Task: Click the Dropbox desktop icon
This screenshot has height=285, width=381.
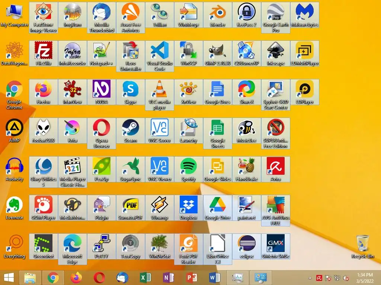Action: click(x=189, y=208)
